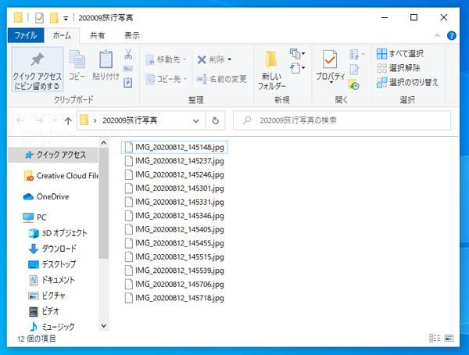Select file IMG_20200812_145718.jpg
469x355 pixels.
[174, 298]
